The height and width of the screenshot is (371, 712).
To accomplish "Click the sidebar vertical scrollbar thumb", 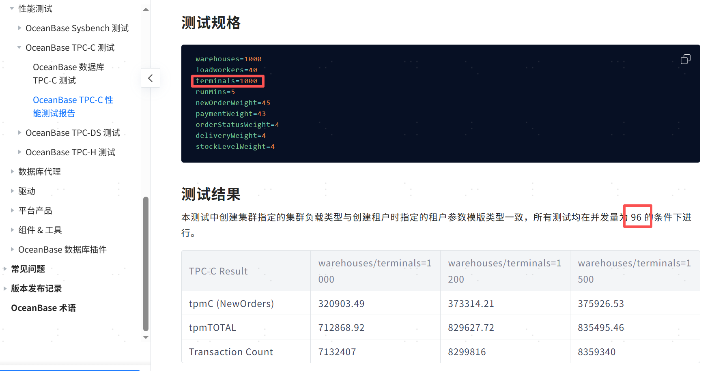I will coord(146,264).
